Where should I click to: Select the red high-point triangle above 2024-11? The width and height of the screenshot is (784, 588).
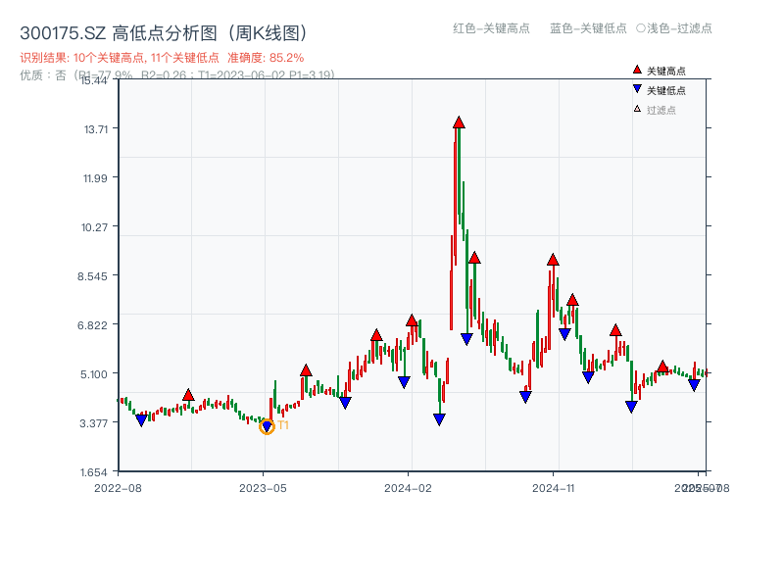pos(553,260)
